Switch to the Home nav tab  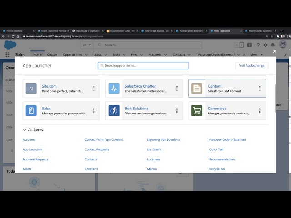pos(37,54)
